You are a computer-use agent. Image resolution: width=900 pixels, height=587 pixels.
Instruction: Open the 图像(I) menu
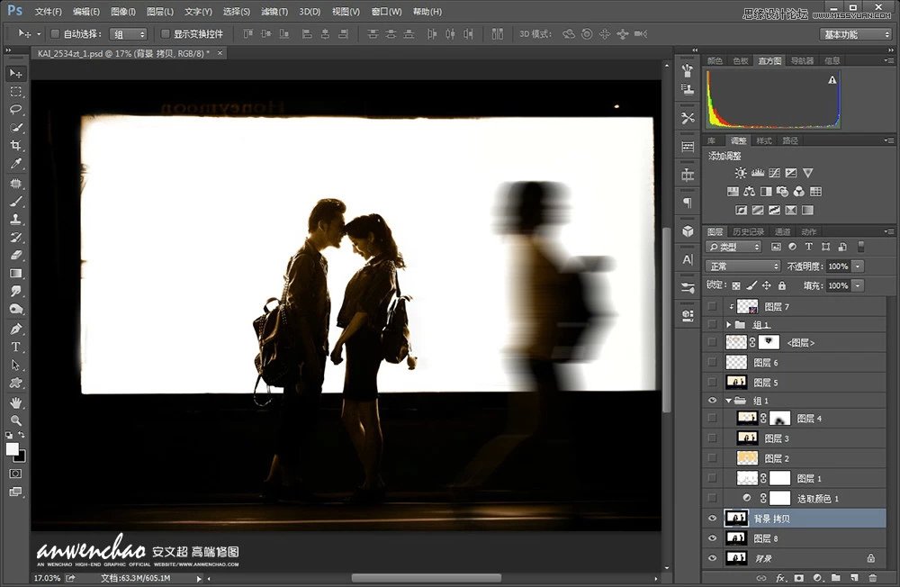[122, 12]
